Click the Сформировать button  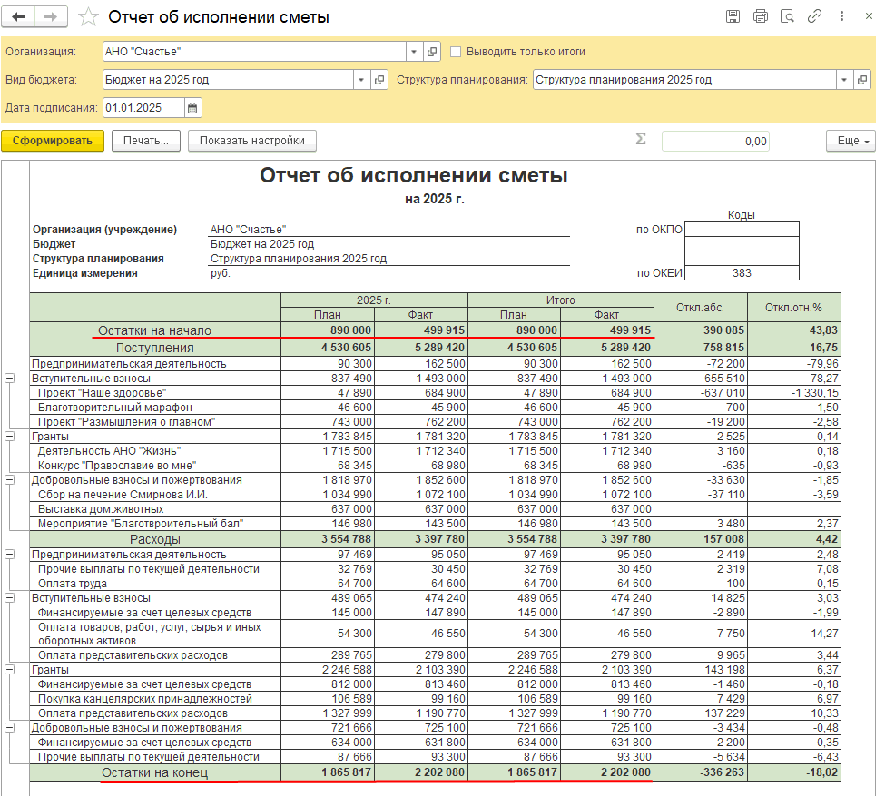click(53, 141)
